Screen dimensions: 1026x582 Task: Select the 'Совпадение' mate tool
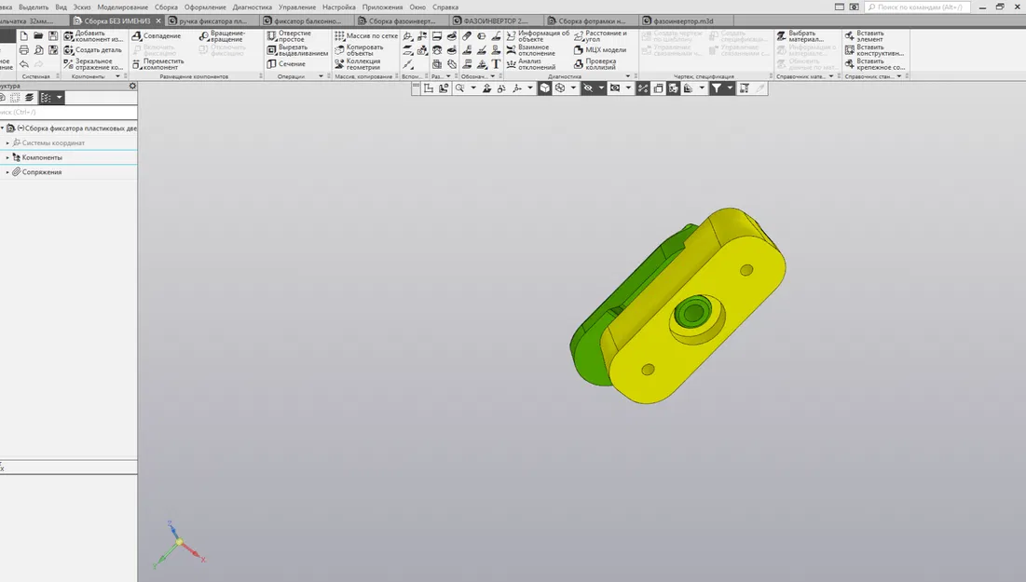pos(157,36)
